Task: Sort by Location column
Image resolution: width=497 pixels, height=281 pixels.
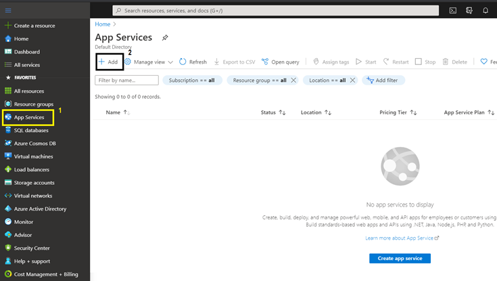Action: coord(316,112)
